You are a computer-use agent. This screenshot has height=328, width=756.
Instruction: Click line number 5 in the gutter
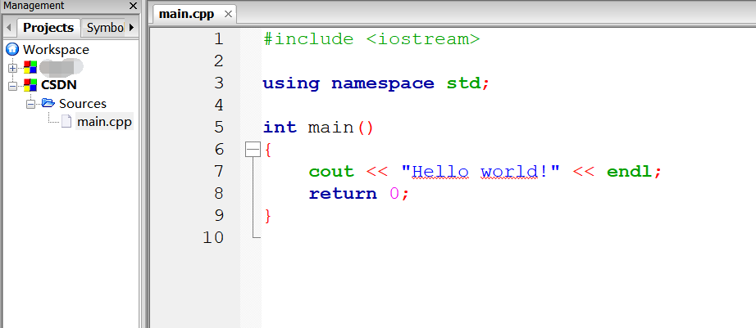(219, 127)
